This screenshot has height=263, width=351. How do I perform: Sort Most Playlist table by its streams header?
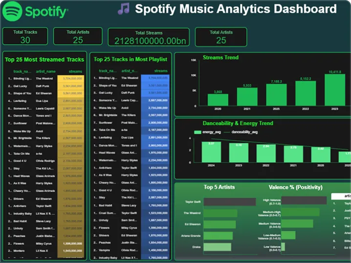pos(161,71)
